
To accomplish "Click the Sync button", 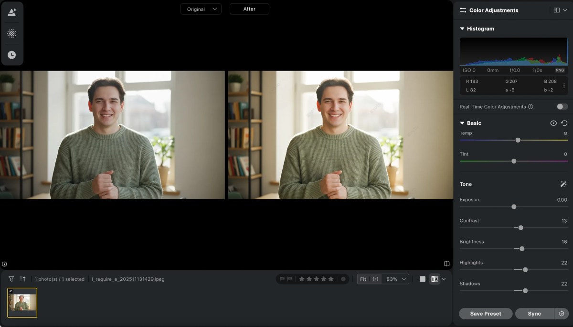I will [534, 314].
